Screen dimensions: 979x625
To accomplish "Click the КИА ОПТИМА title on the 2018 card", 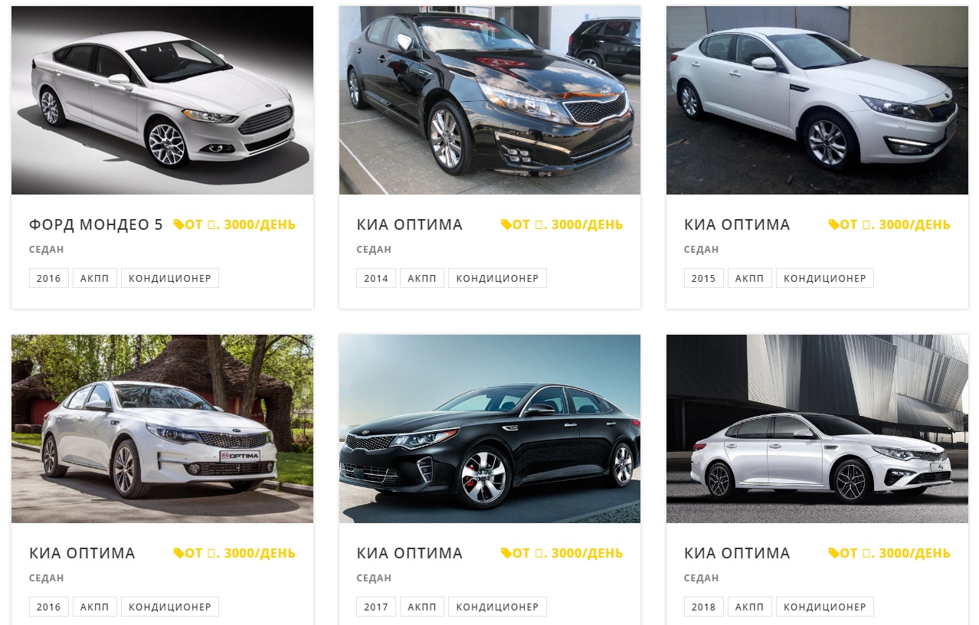I will [x=737, y=553].
